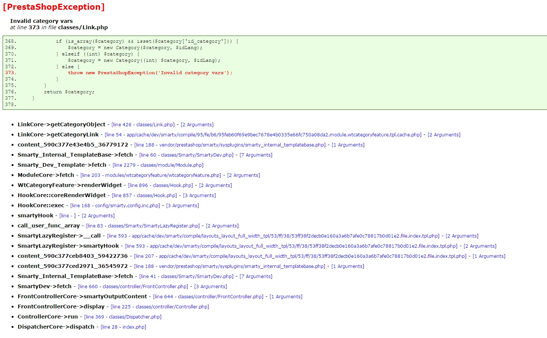Show 2 Arguments for ModuleCore->fetch
The width and height of the screenshot is (547, 338).
point(244,175)
